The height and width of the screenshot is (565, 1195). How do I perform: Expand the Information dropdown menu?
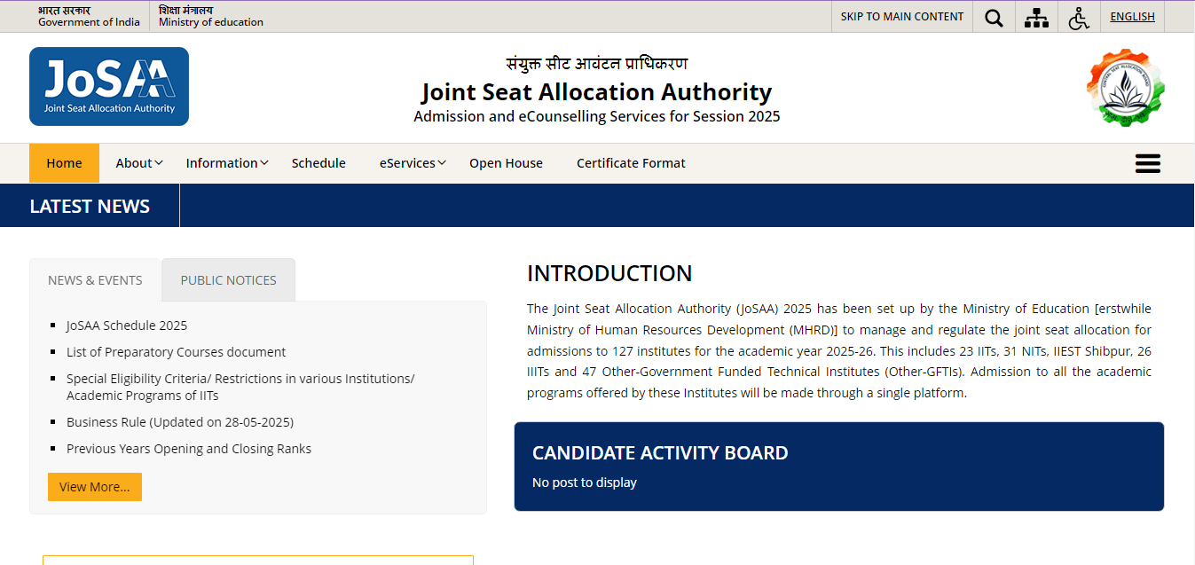click(227, 163)
